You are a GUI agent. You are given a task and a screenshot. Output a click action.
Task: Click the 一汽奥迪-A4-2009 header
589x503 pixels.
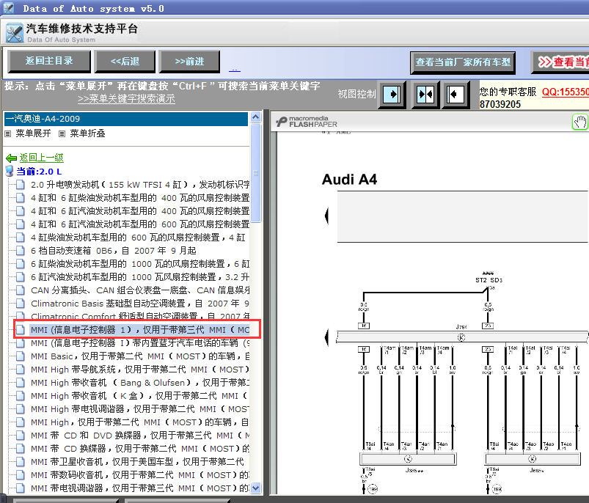point(126,119)
